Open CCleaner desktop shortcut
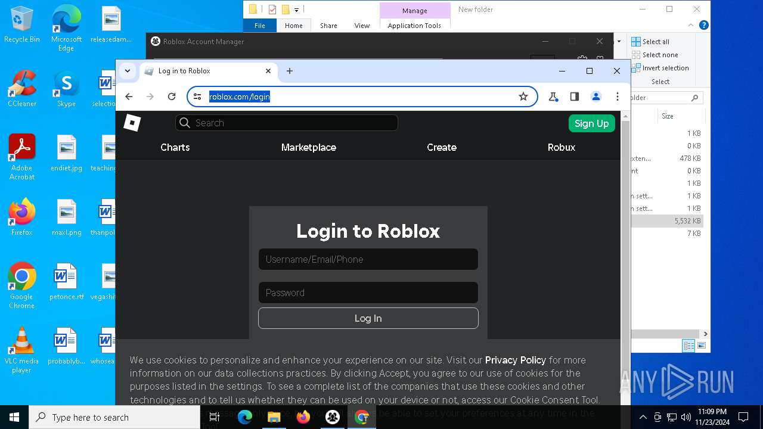 (22, 89)
